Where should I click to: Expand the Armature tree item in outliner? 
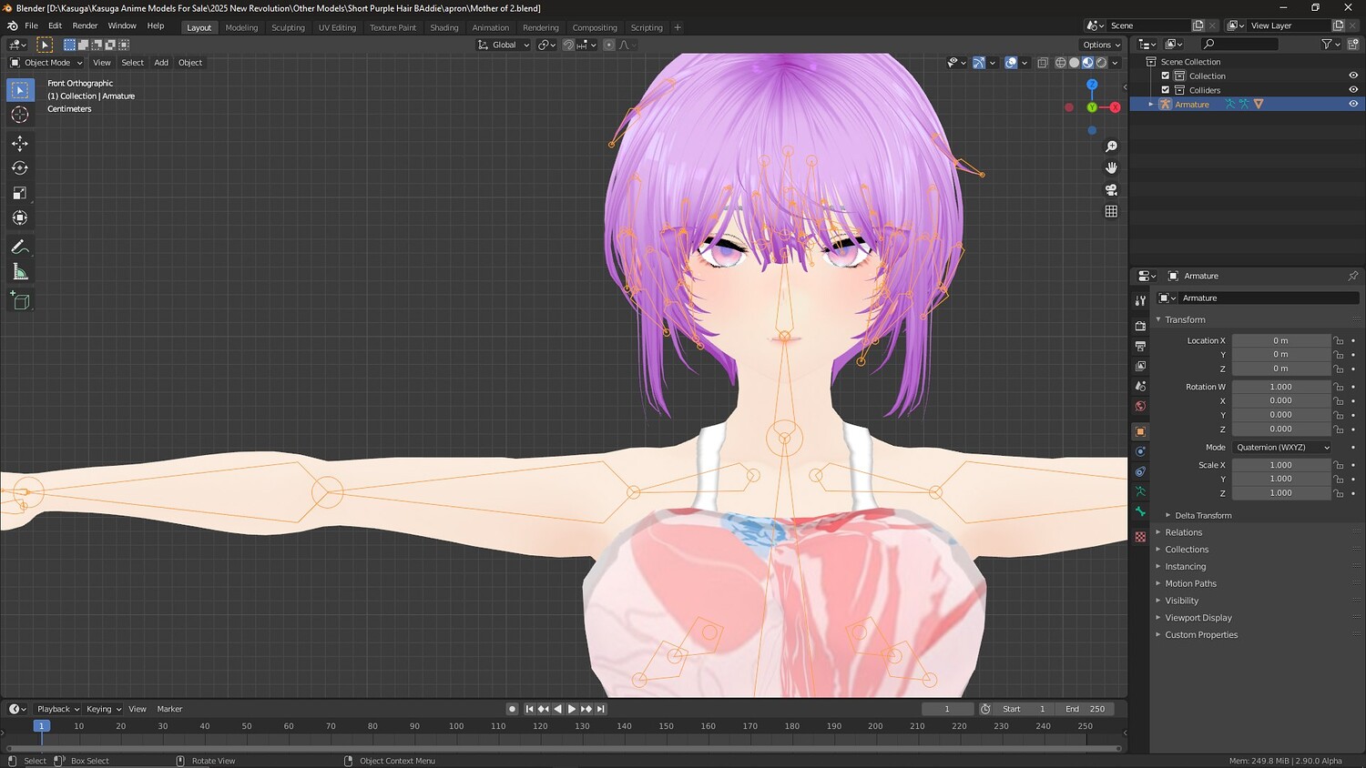(1151, 105)
